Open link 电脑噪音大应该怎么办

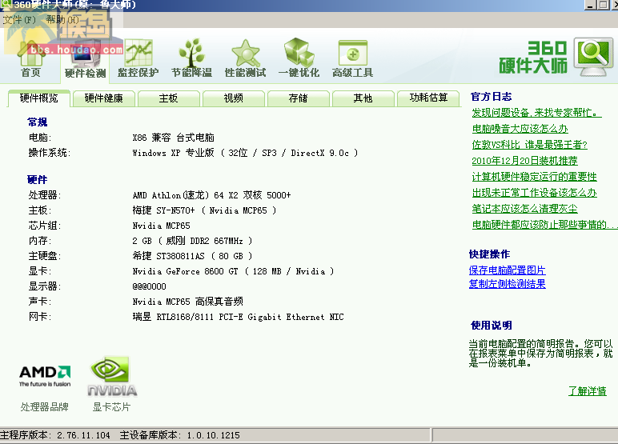click(520, 129)
